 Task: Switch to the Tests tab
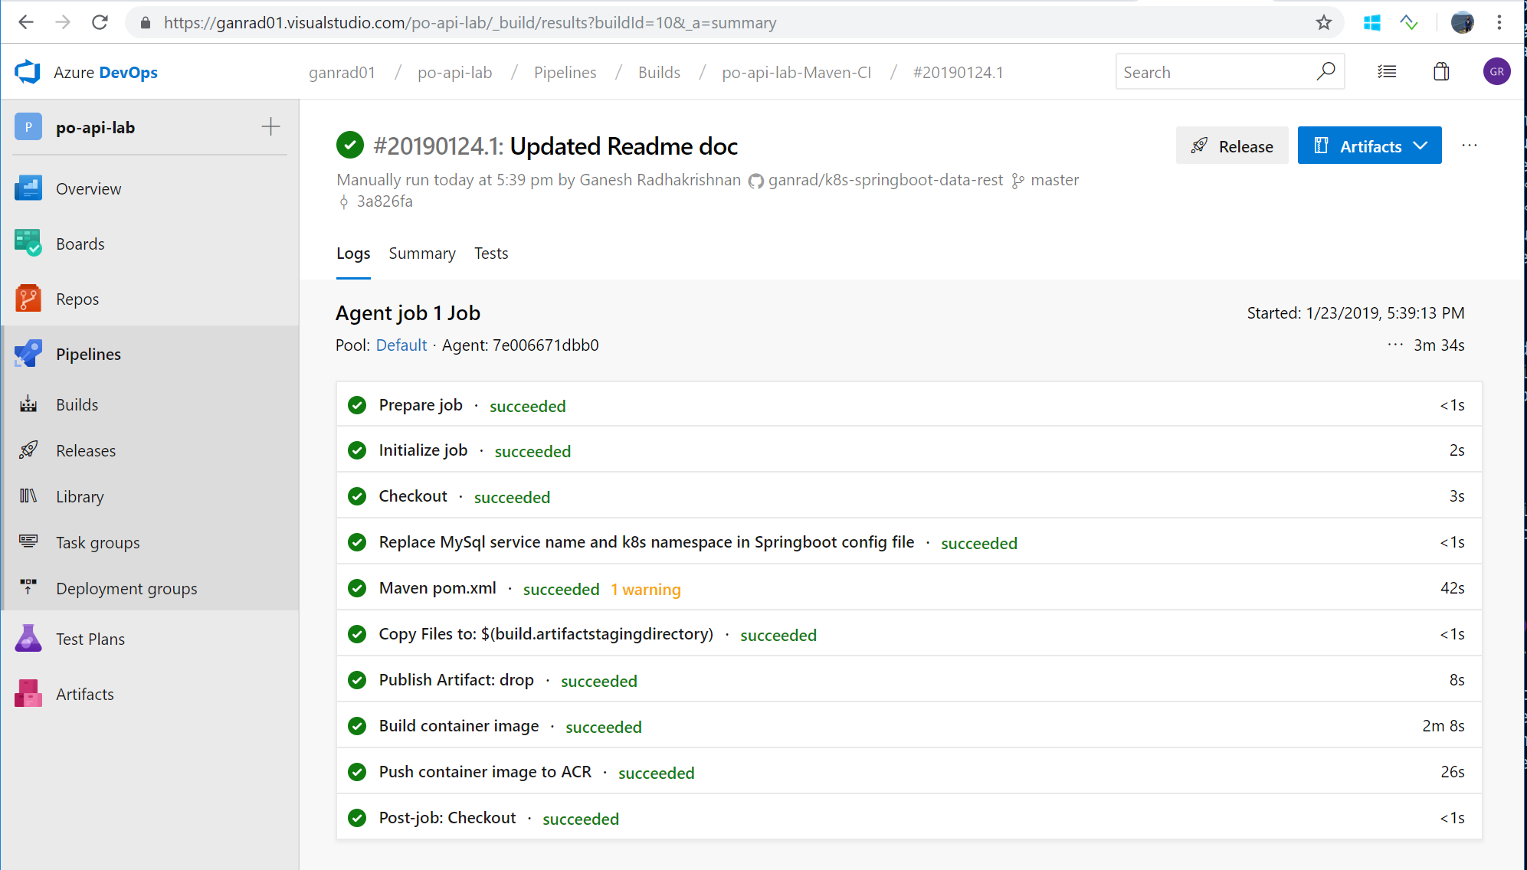pos(490,253)
